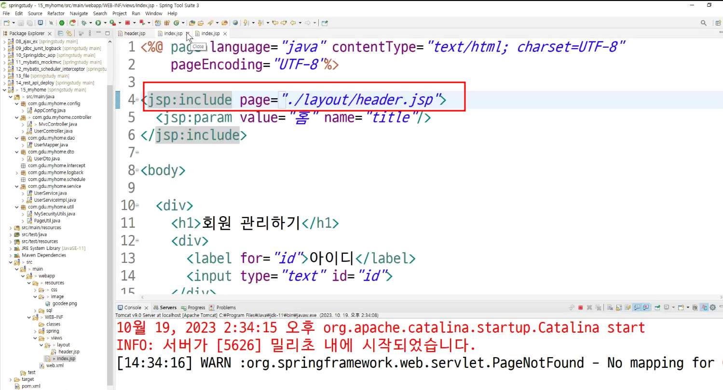The height and width of the screenshot is (390, 723).
Task: Select MySecurityUtils.java file
Action: click(x=55, y=214)
